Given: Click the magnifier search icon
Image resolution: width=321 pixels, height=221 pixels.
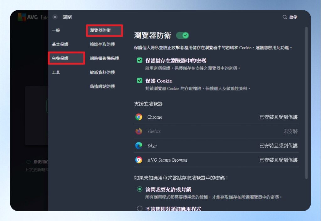Looking at the screenshot, I should (x=285, y=17).
